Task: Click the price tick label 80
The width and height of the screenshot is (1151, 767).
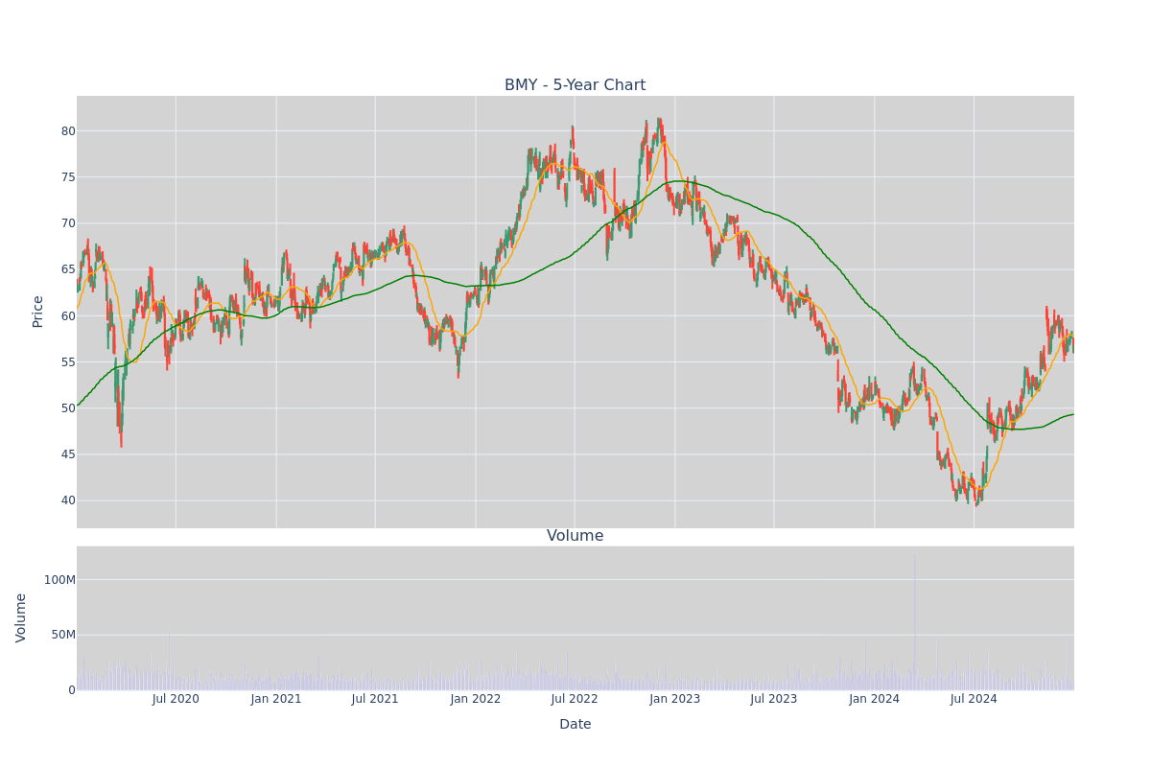Action: pos(68,131)
